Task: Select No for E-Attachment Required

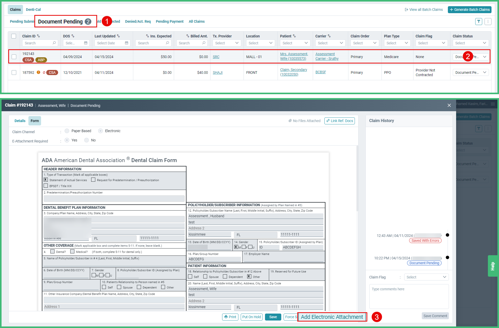Action: pyautogui.click(x=86, y=140)
